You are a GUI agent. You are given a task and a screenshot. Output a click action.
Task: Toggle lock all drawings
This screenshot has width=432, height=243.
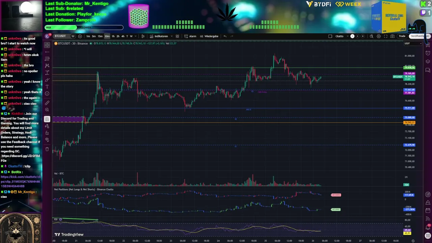coord(47,133)
